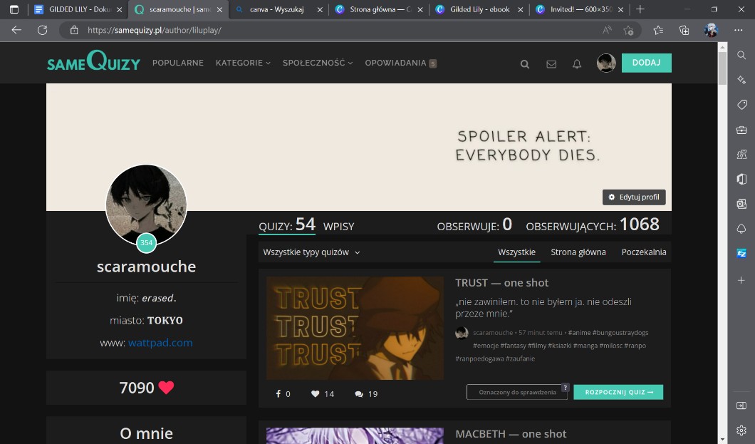Open the site search magnifier icon

525,63
